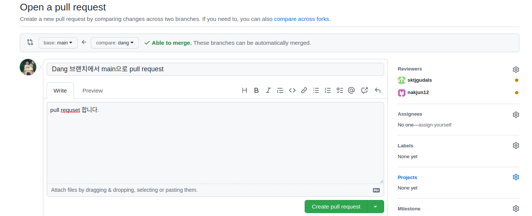
Task: Click the Reviewers heading
Action: pyautogui.click(x=410, y=69)
